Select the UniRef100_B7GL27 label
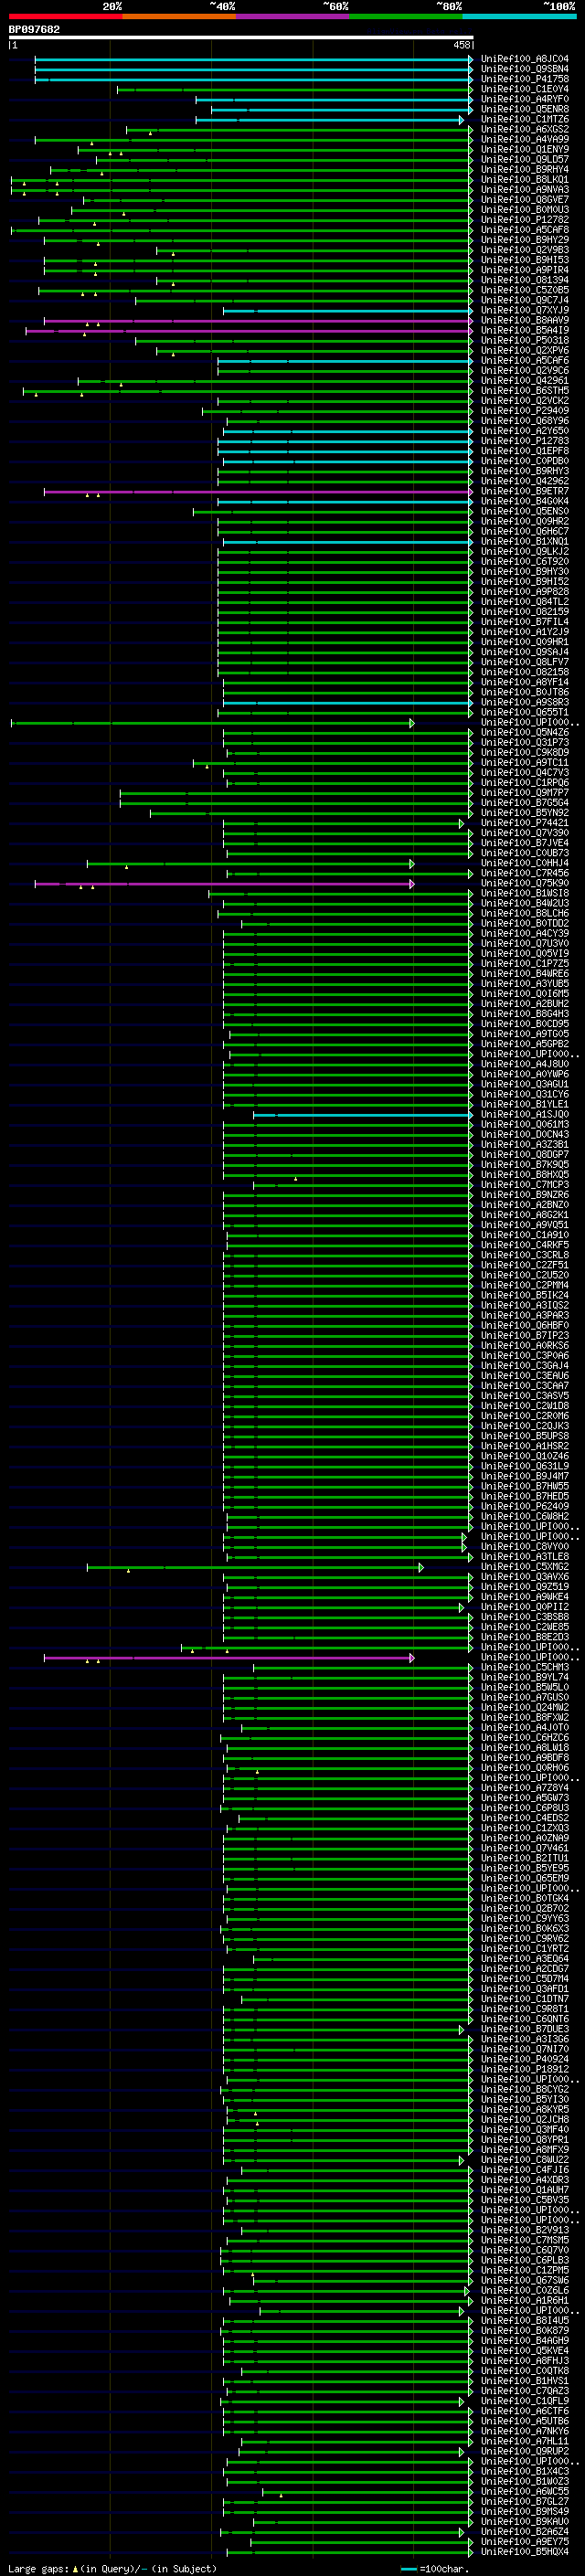The width and height of the screenshot is (585, 2576). pos(525,2502)
